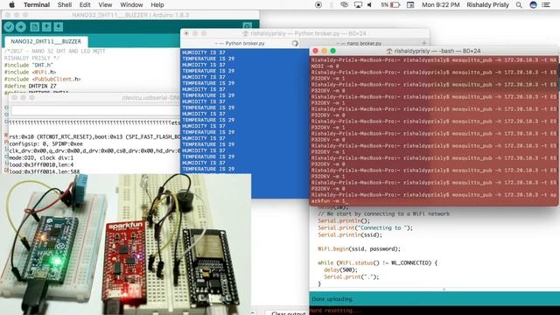Click Arduino Upload button
Viewport: 560px width, 315px height.
coord(21,27)
